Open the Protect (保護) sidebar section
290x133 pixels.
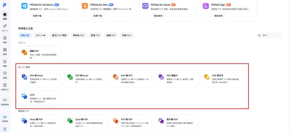click(5, 75)
